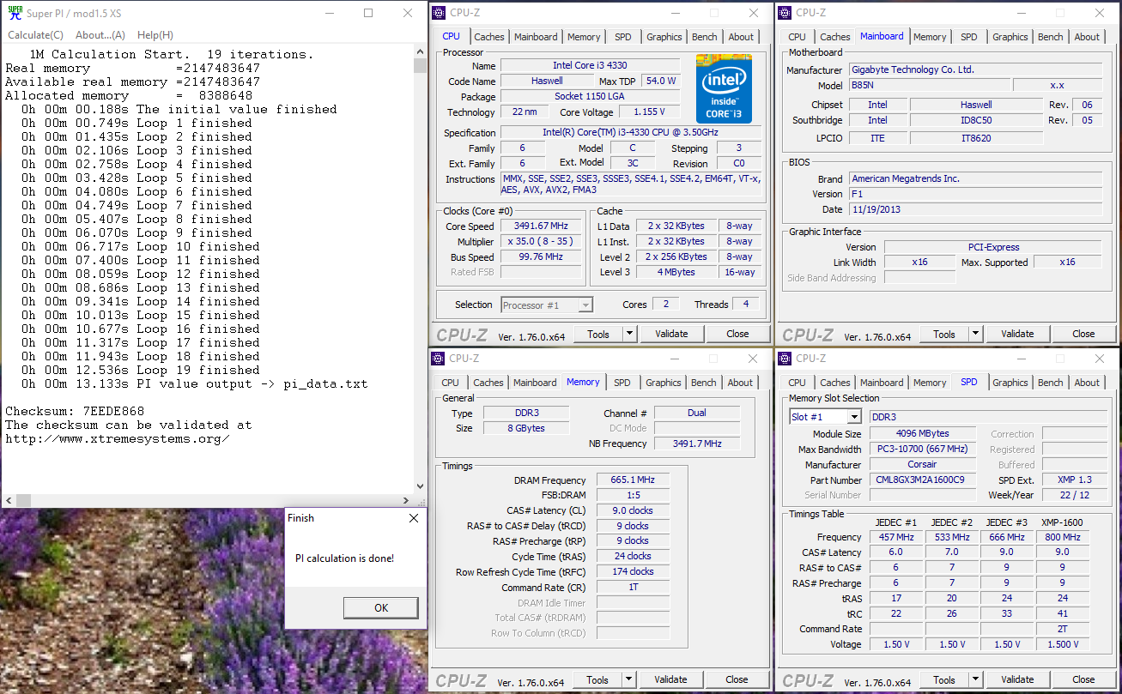
Task: Click the Super PI horizontal scrollbar right arrow
Action: point(406,500)
